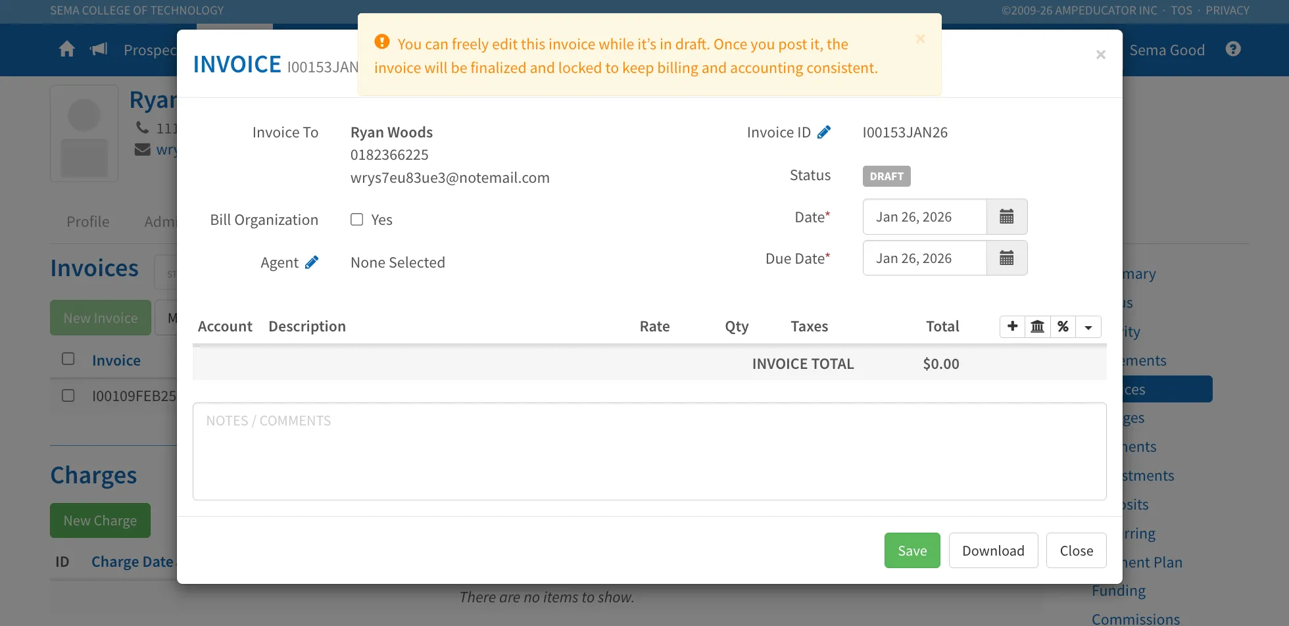Open the Due Date calendar picker icon
This screenshot has width=1289, height=626.
[x=1006, y=258]
